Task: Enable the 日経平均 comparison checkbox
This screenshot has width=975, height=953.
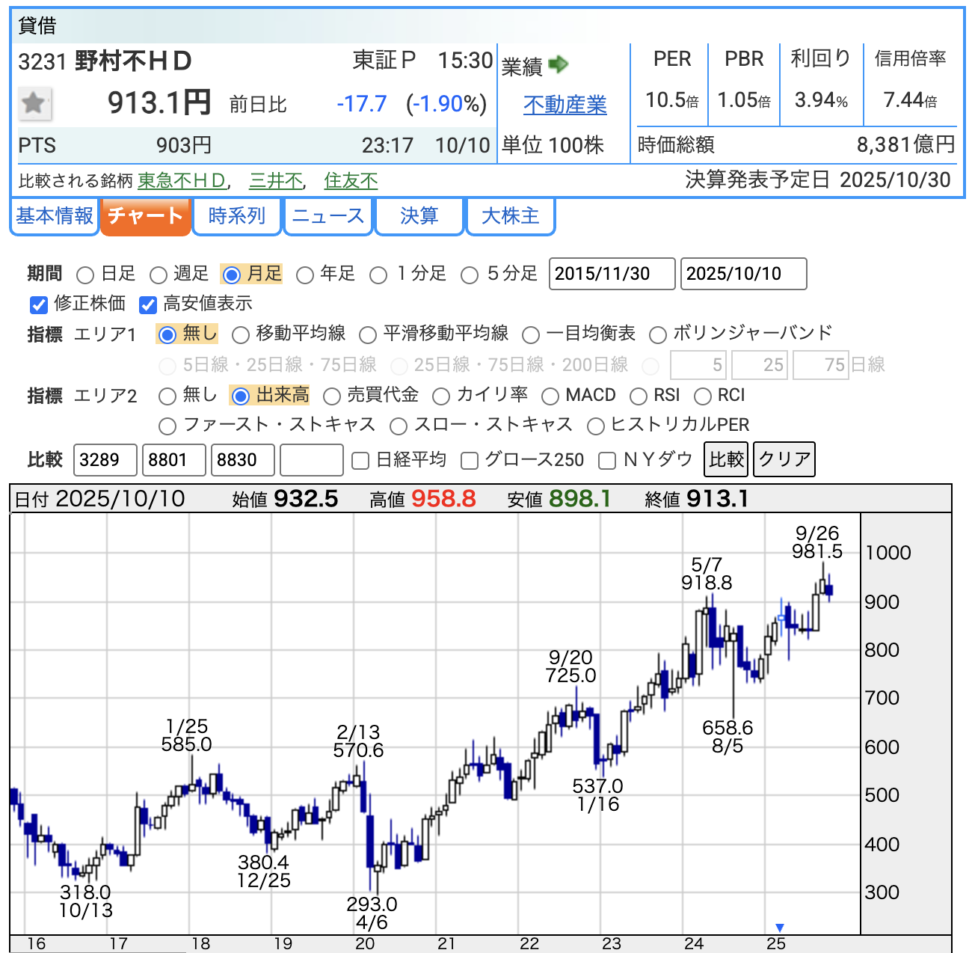Action: pos(360,461)
